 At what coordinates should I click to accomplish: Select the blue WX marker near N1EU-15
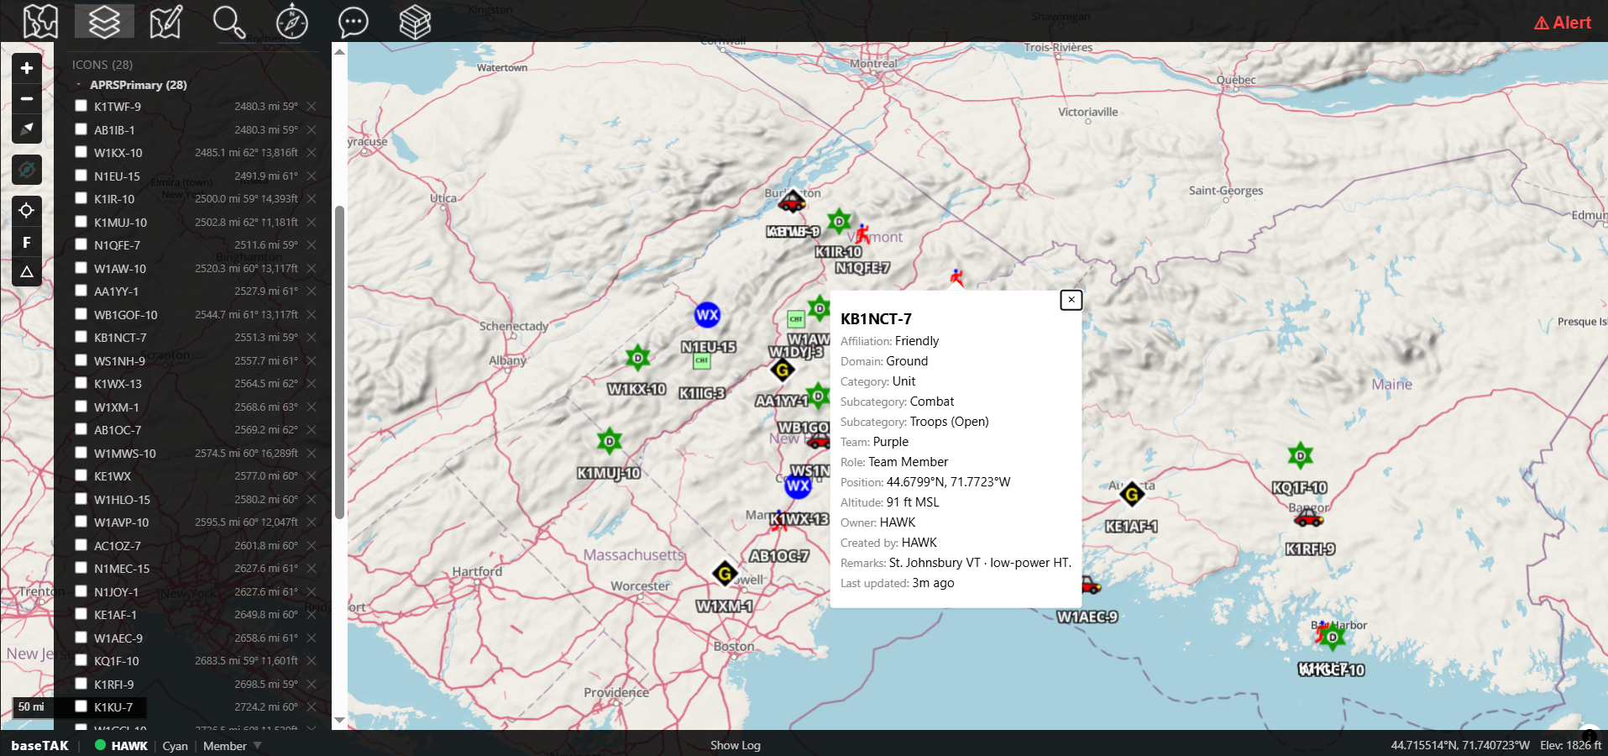[707, 315]
